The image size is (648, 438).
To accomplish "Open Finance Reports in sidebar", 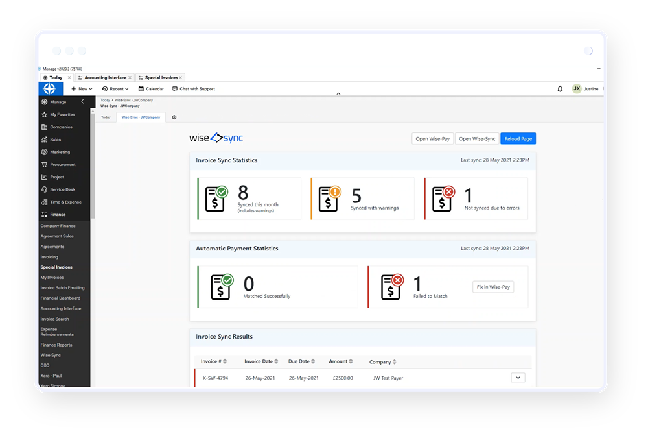I will pyautogui.click(x=56, y=345).
